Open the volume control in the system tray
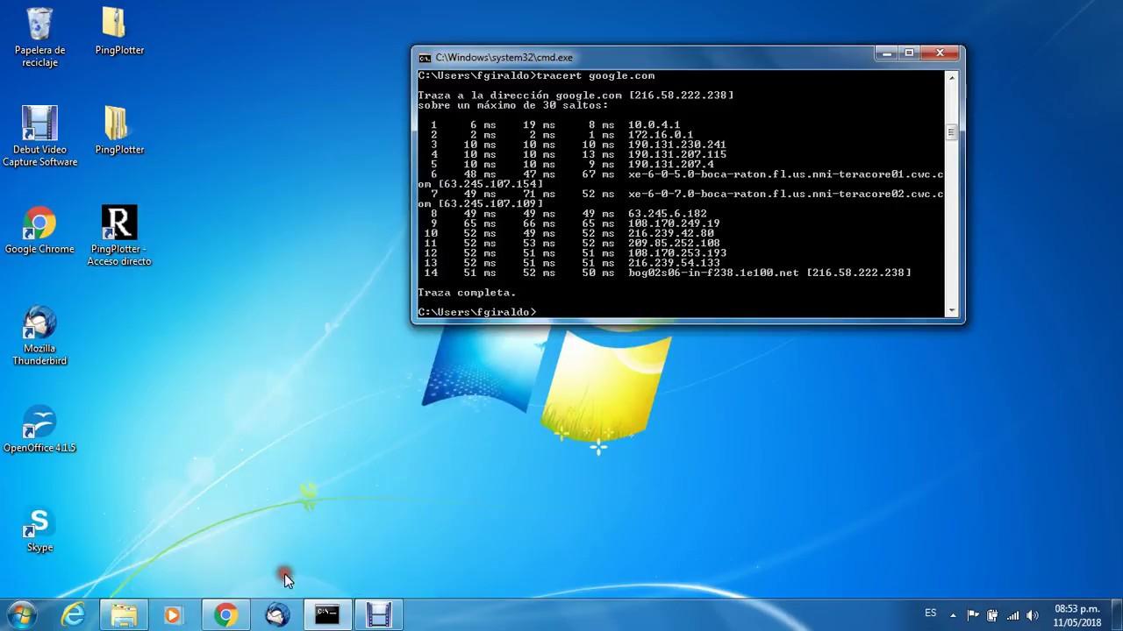This screenshot has width=1123, height=631. [x=1032, y=614]
